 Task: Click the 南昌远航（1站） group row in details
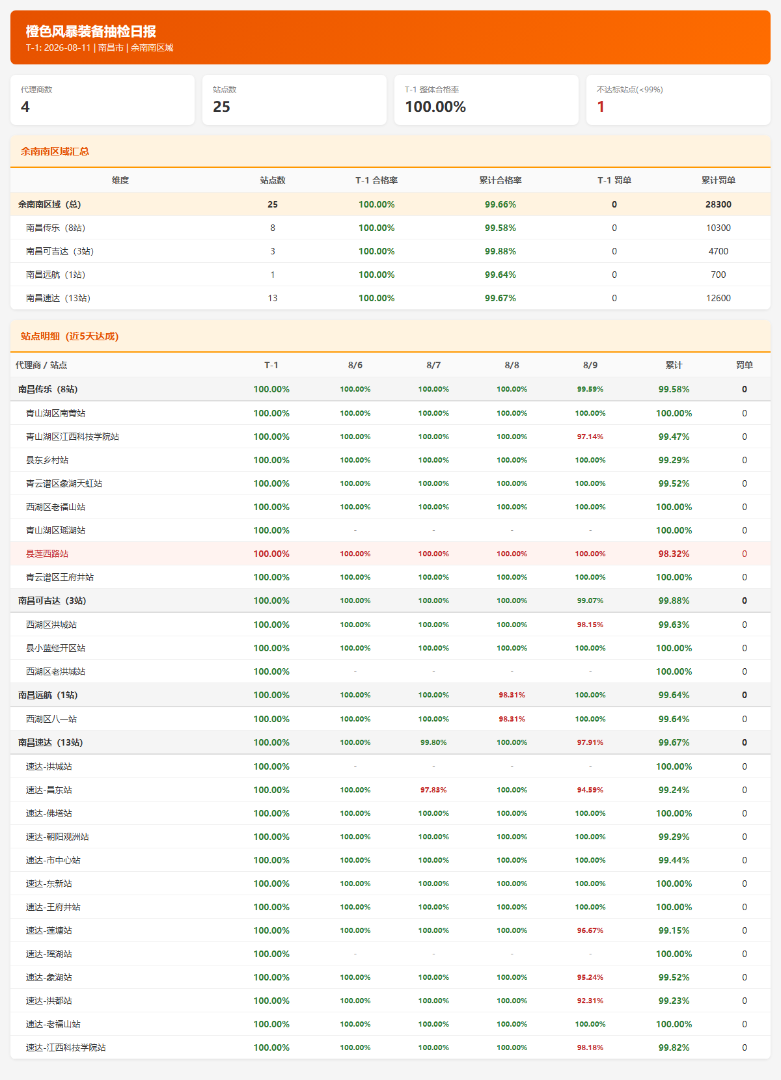[x=390, y=695]
